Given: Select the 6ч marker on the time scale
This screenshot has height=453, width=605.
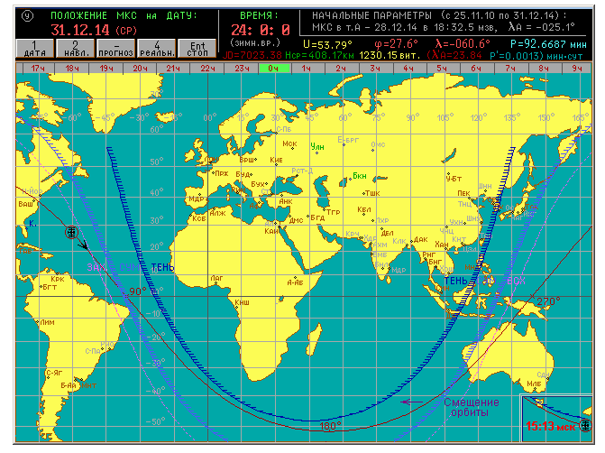Looking at the screenshot, I should pyautogui.click(x=476, y=69).
